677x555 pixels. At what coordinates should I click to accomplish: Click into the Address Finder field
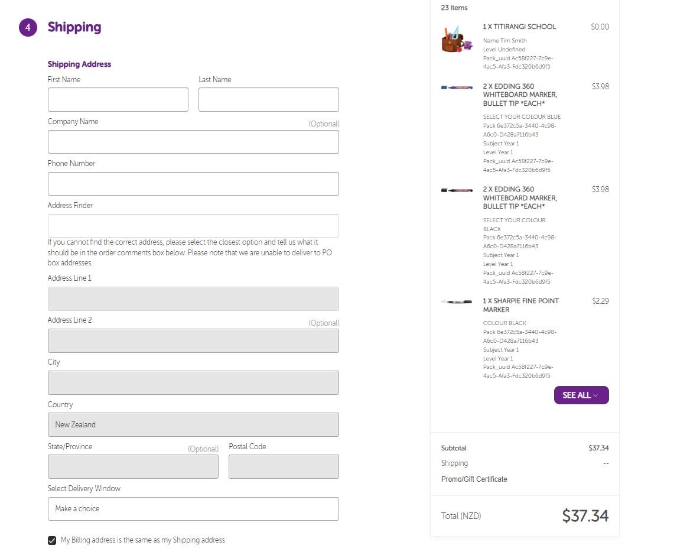point(193,226)
